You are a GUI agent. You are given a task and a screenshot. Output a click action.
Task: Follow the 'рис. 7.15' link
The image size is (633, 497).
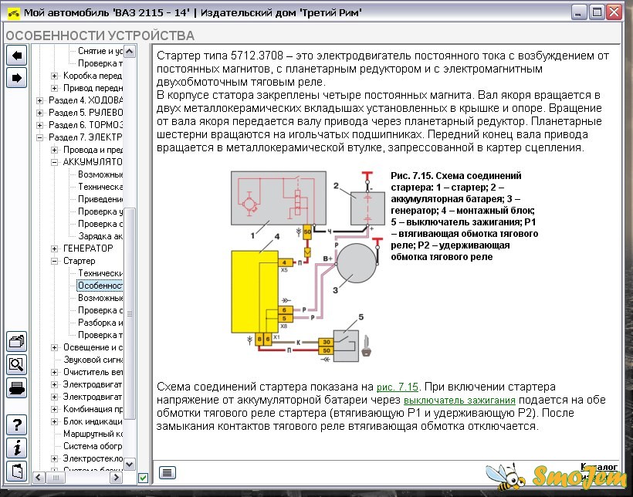(x=398, y=387)
